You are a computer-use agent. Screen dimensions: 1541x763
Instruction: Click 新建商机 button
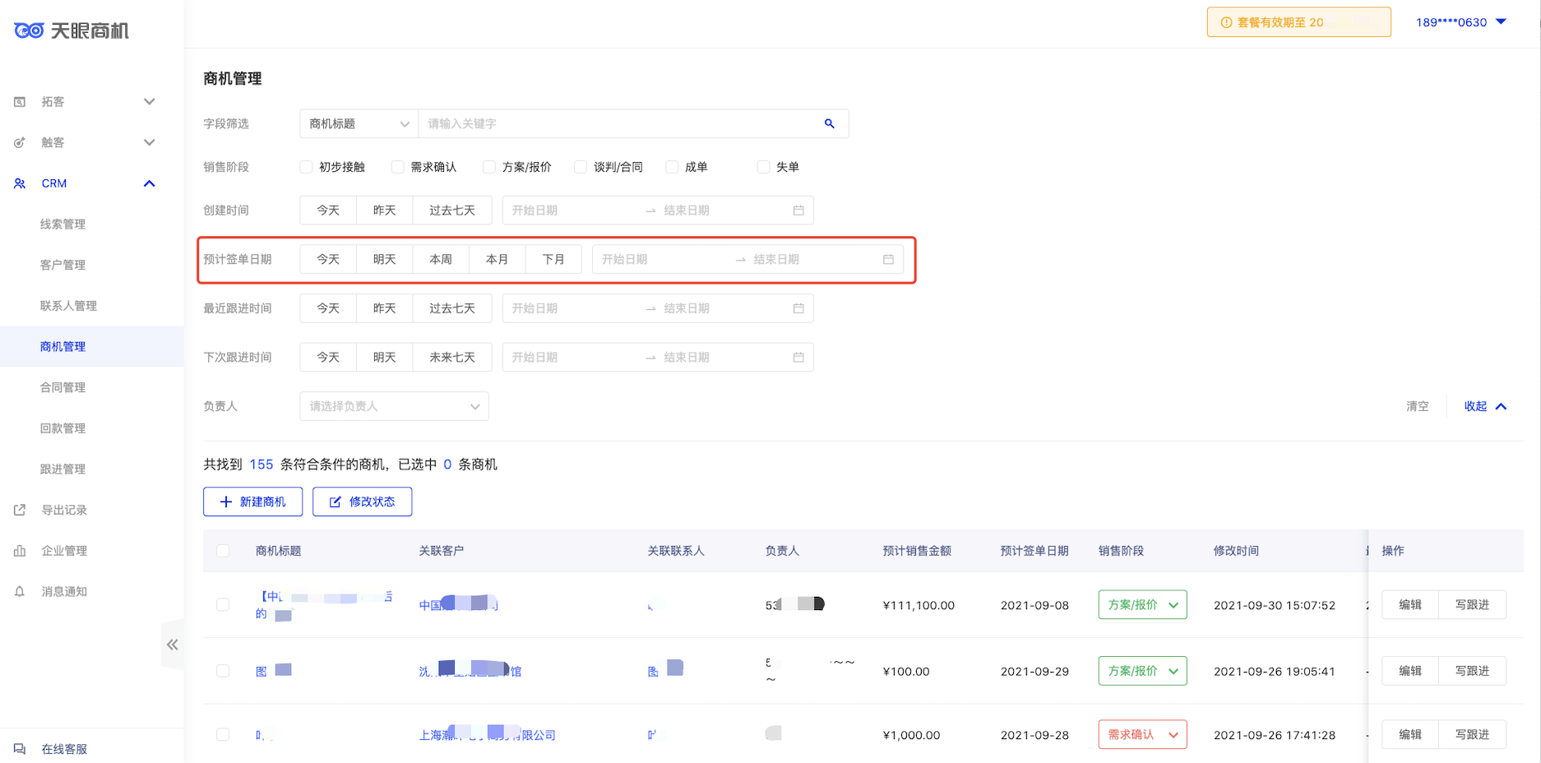coord(253,502)
